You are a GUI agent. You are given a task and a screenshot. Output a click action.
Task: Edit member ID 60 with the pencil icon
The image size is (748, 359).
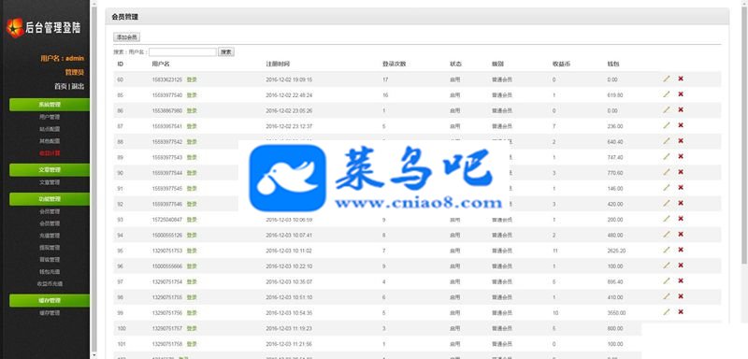667,79
